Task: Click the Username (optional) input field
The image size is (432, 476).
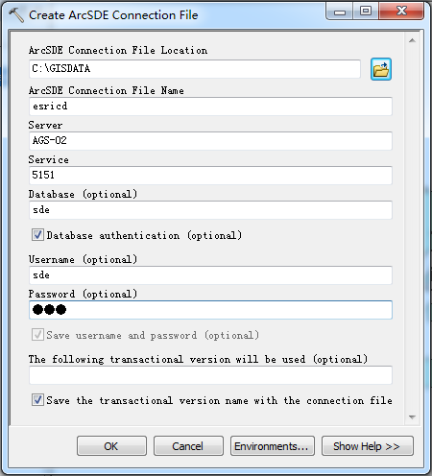Action: pyautogui.click(x=210, y=275)
